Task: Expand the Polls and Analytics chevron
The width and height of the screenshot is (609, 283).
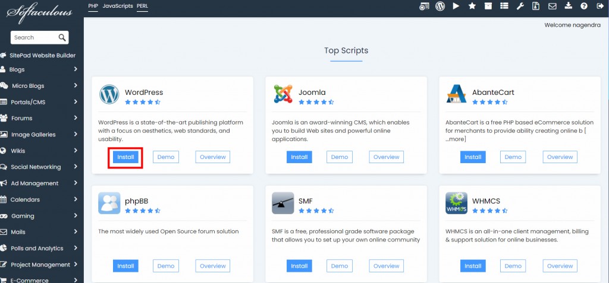Action: [x=76, y=248]
